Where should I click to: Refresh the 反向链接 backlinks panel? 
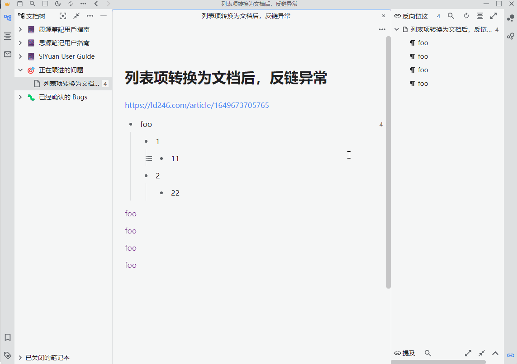[466, 15]
